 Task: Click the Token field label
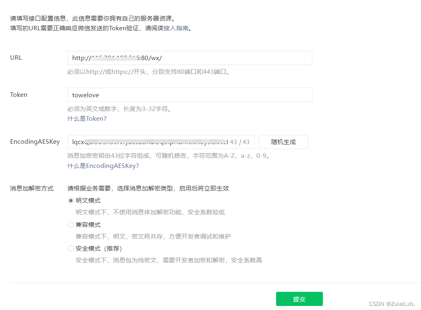(x=19, y=94)
